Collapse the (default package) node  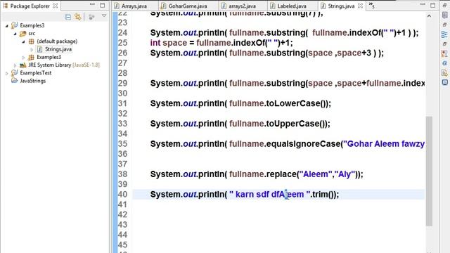point(23,41)
